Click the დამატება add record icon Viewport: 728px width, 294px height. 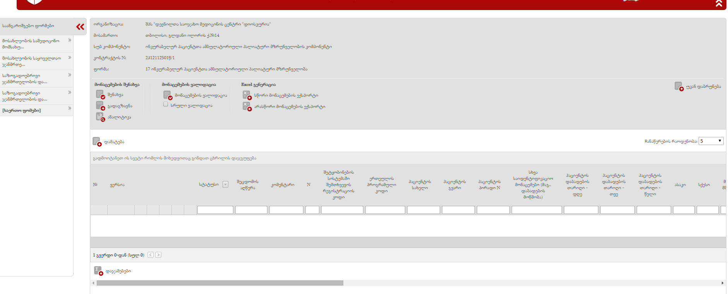[x=97, y=142]
